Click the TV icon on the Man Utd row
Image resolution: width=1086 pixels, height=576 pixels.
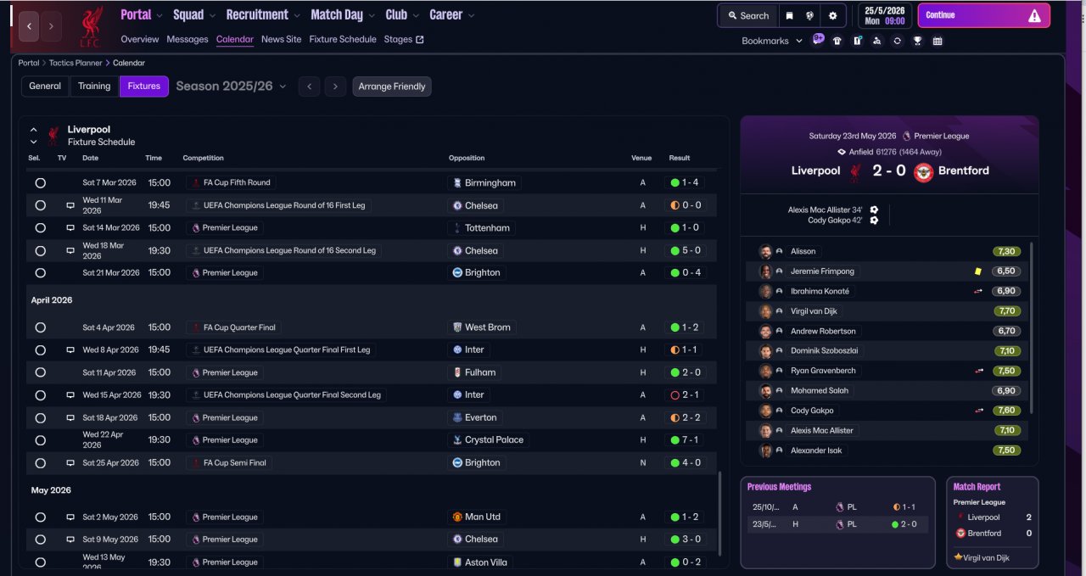pyautogui.click(x=70, y=517)
